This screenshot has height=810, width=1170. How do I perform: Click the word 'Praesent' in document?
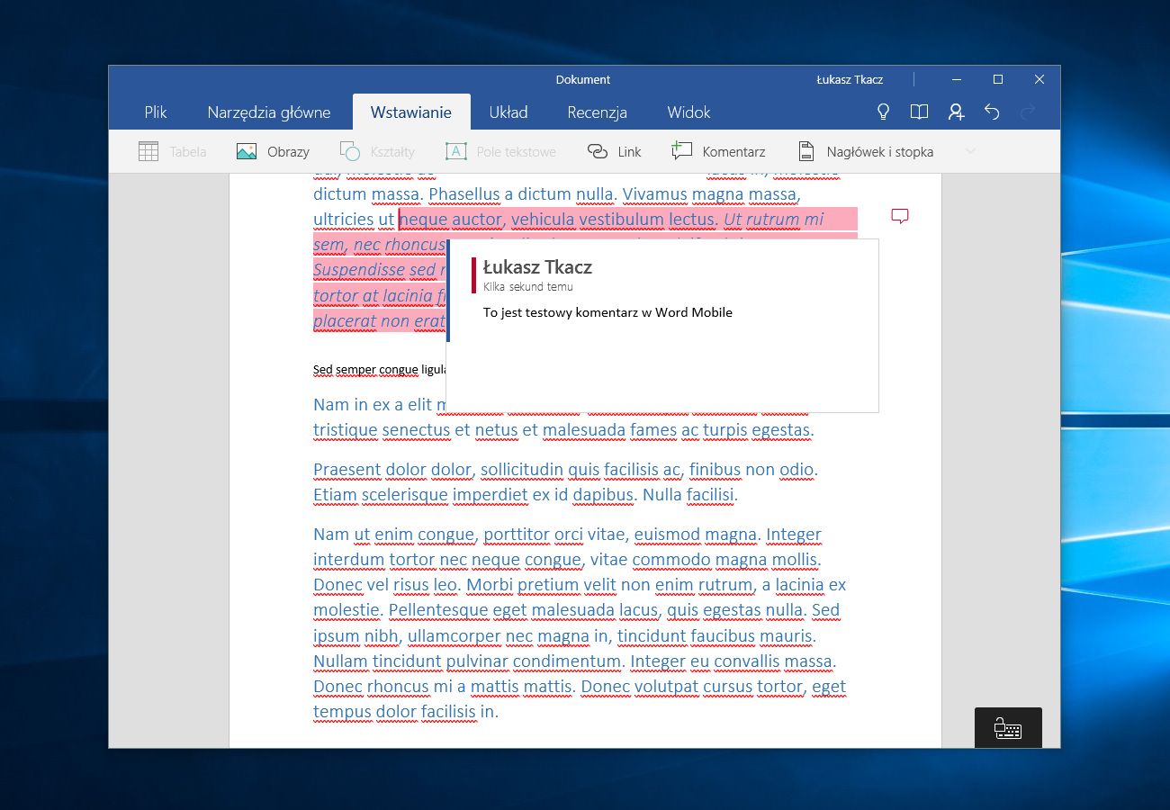click(x=346, y=469)
